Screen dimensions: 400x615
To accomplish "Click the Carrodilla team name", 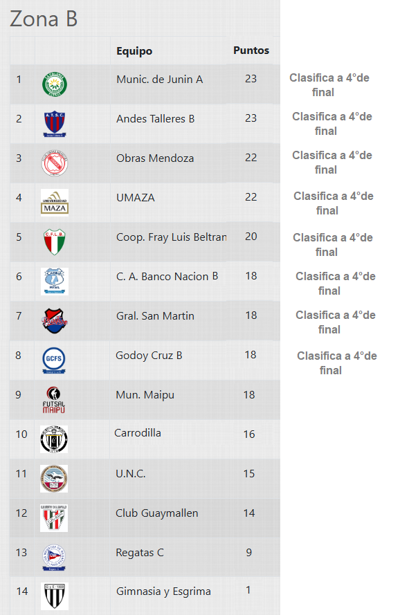I will pyautogui.click(x=138, y=433).
